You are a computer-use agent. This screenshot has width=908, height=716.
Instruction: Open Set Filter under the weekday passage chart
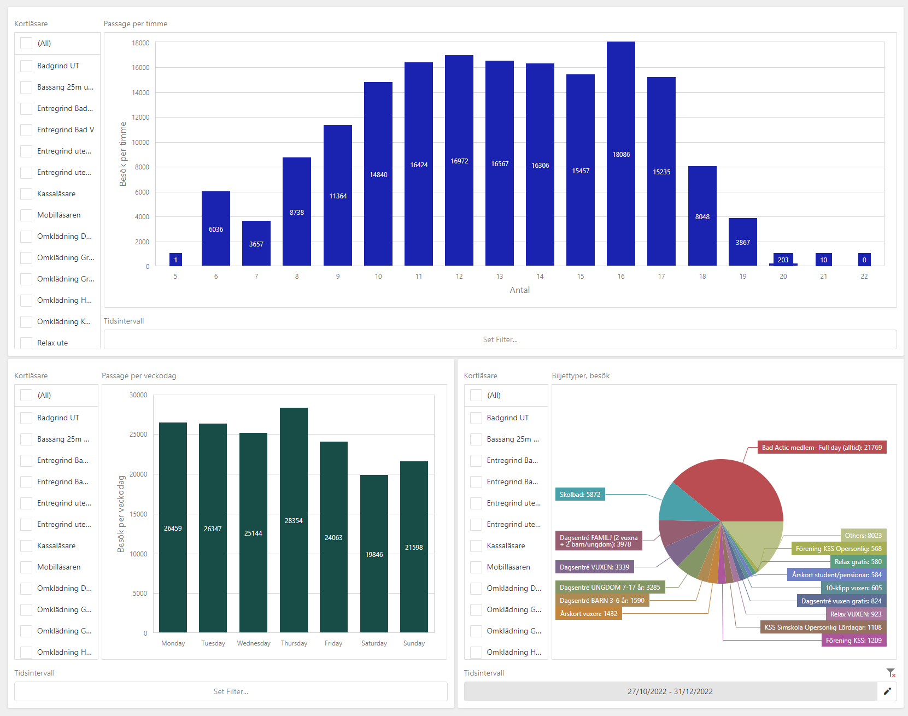pos(231,691)
